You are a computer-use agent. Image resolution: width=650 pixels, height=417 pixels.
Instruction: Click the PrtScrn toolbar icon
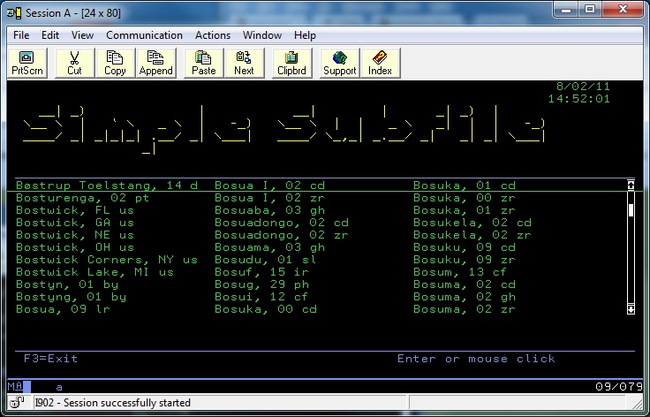click(27, 63)
